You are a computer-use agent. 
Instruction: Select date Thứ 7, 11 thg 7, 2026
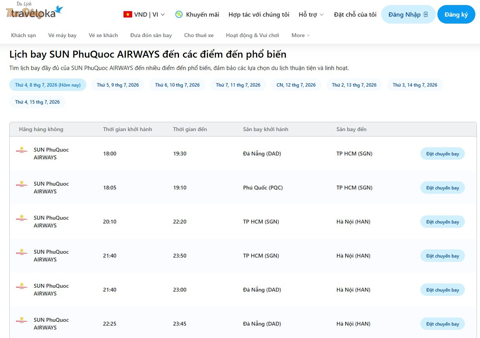pos(238,85)
